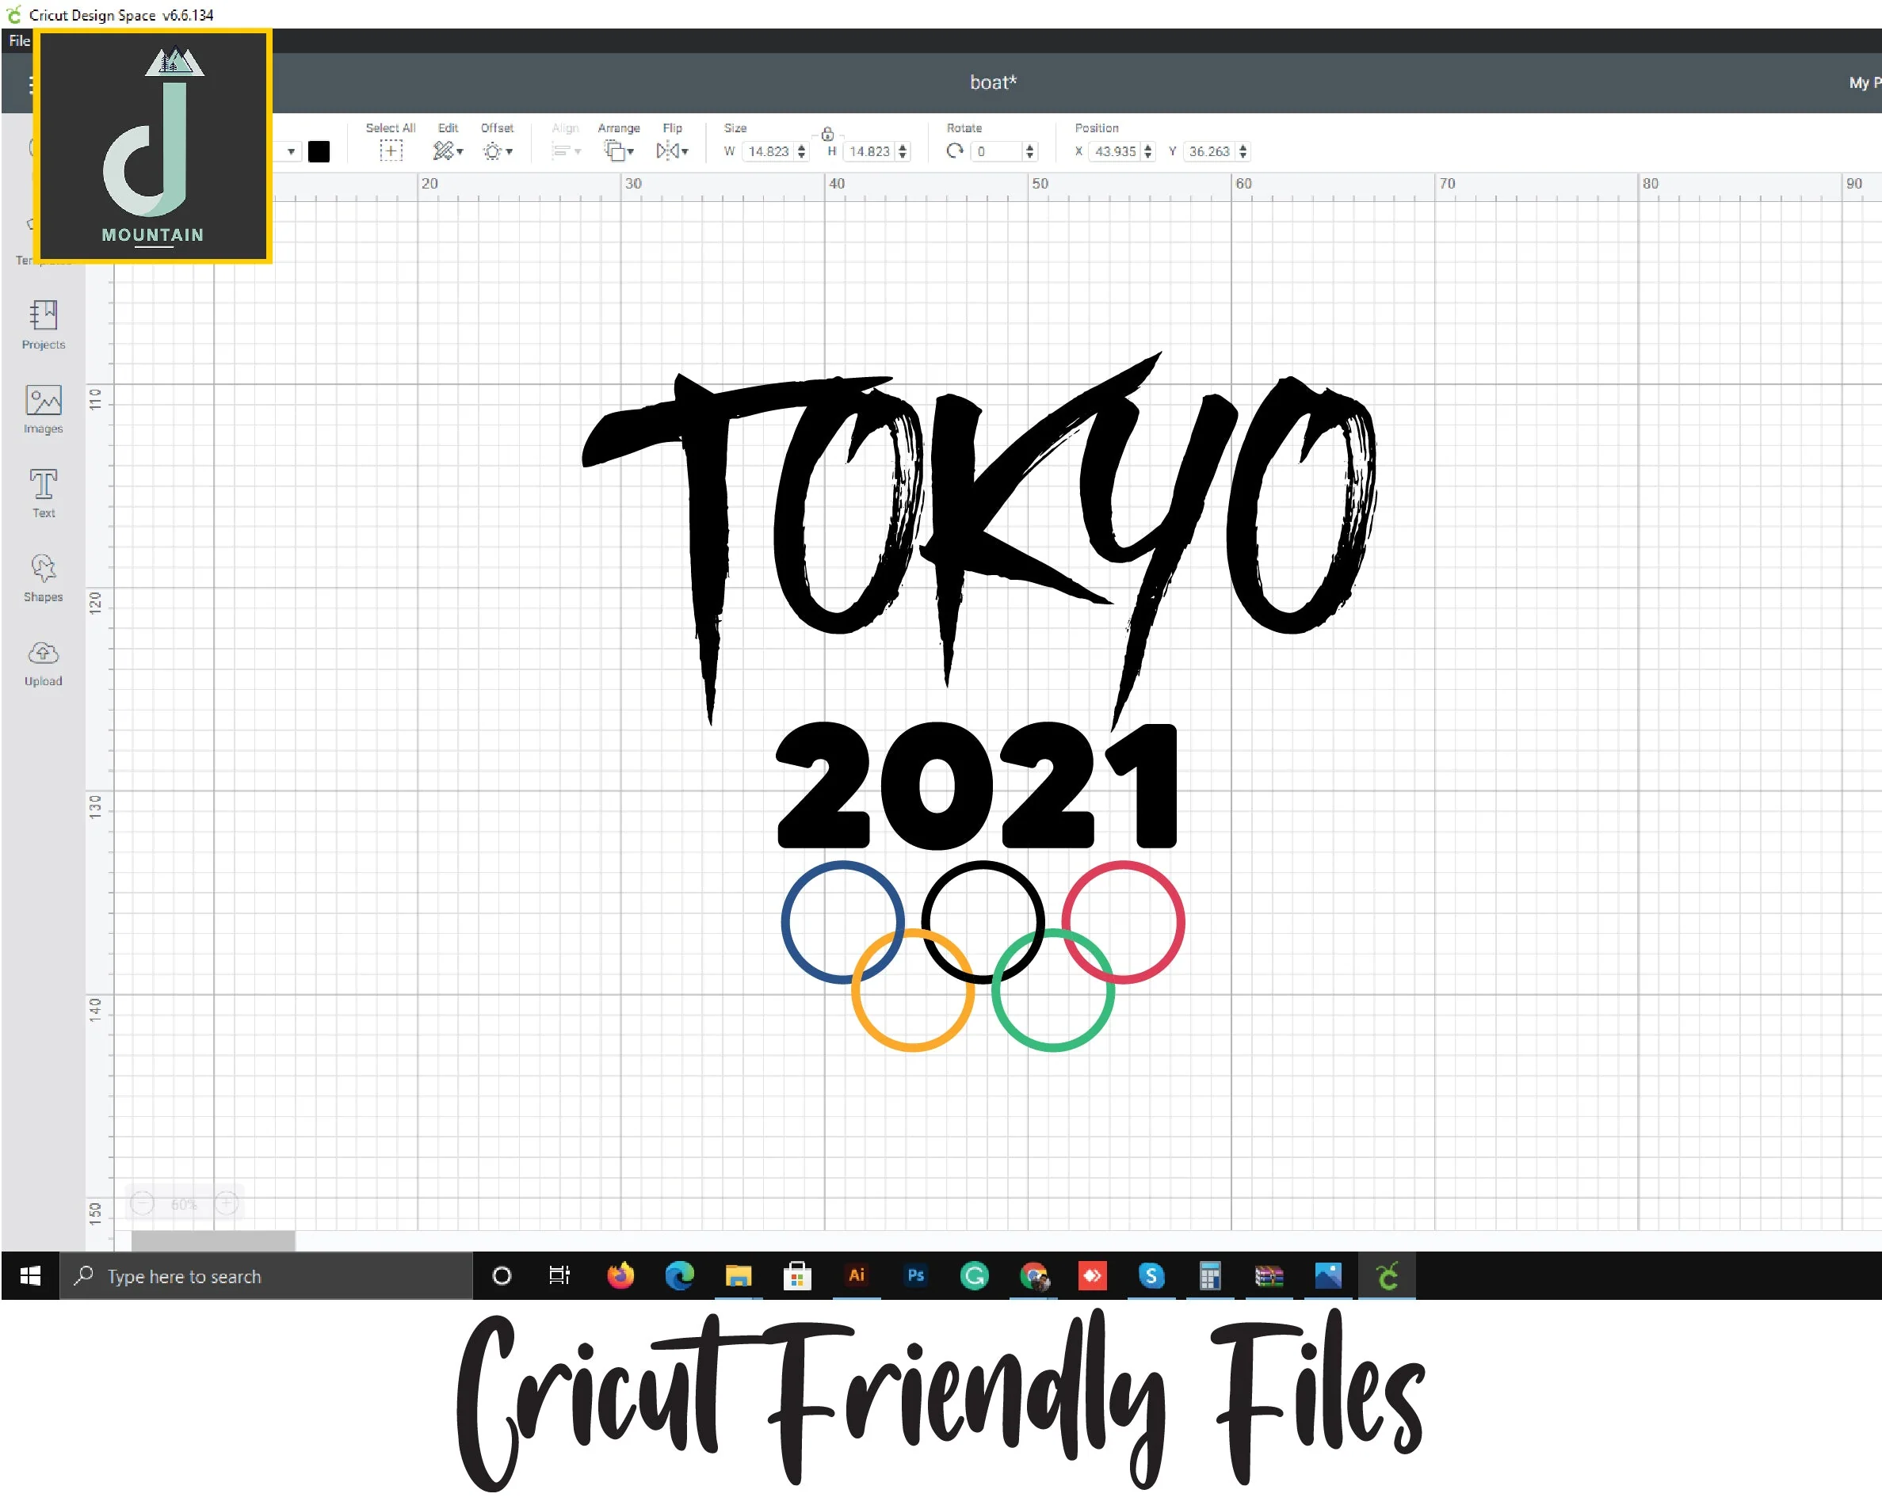This screenshot has width=1882, height=1505.
Task: Launch Firefox from the taskbar
Action: (620, 1275)
